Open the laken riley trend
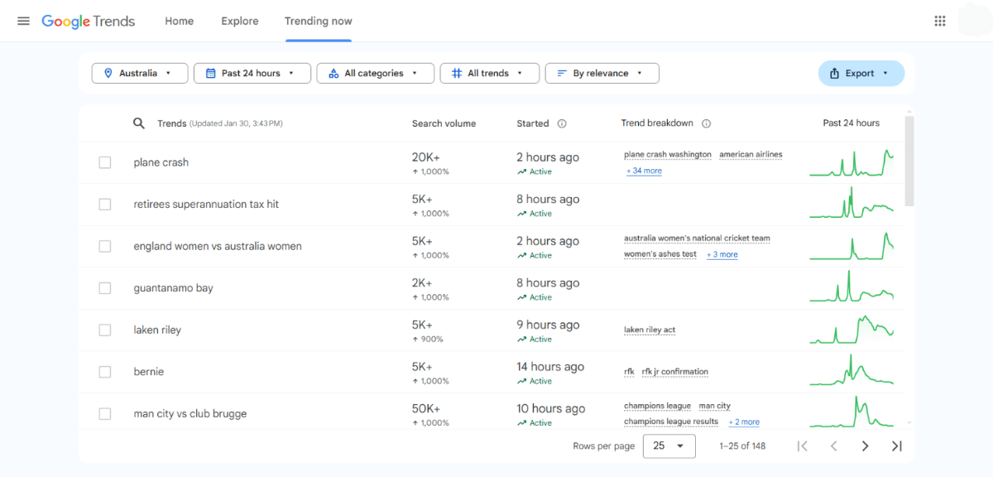The height and width of the screenshot is (477, 993). pyautogui.click(x=157, y=330)
